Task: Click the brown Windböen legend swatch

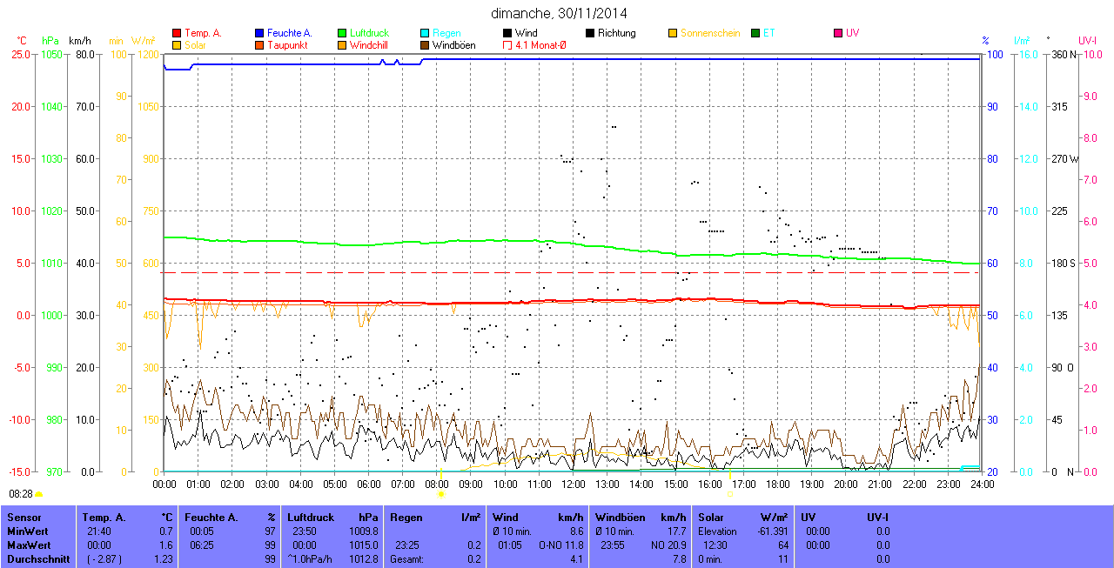Action: (425, 44)
